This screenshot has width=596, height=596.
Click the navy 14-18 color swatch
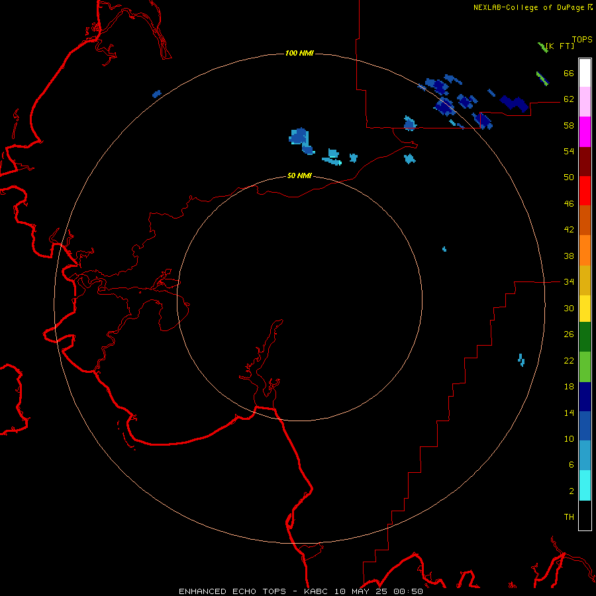coord(585,397)
